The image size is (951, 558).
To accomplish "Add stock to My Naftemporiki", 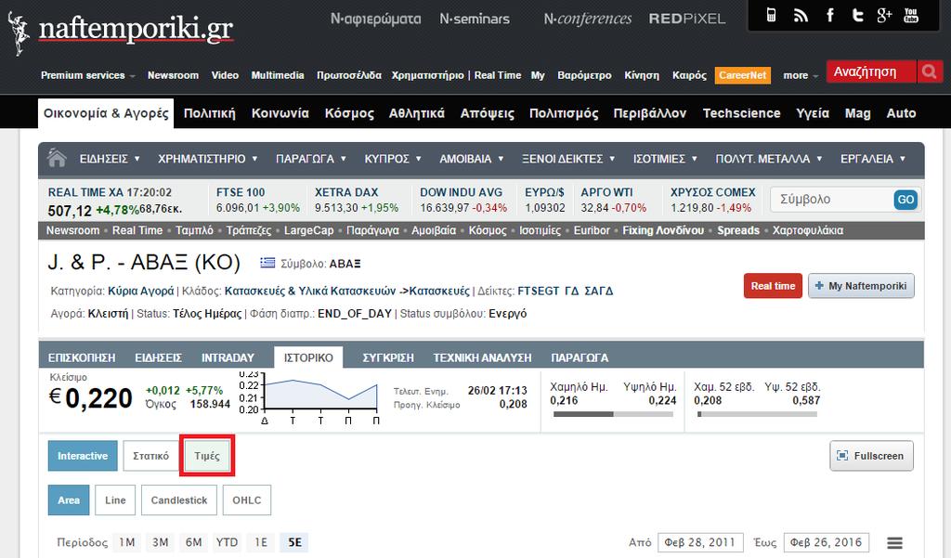I will pos(861,286).
